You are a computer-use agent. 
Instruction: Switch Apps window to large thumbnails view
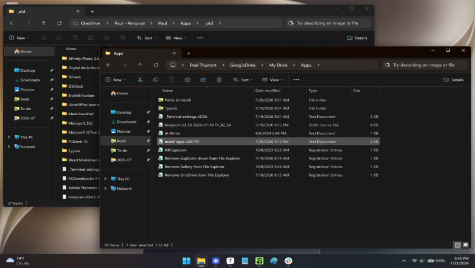pyautogui.click(x=465, y=245)
